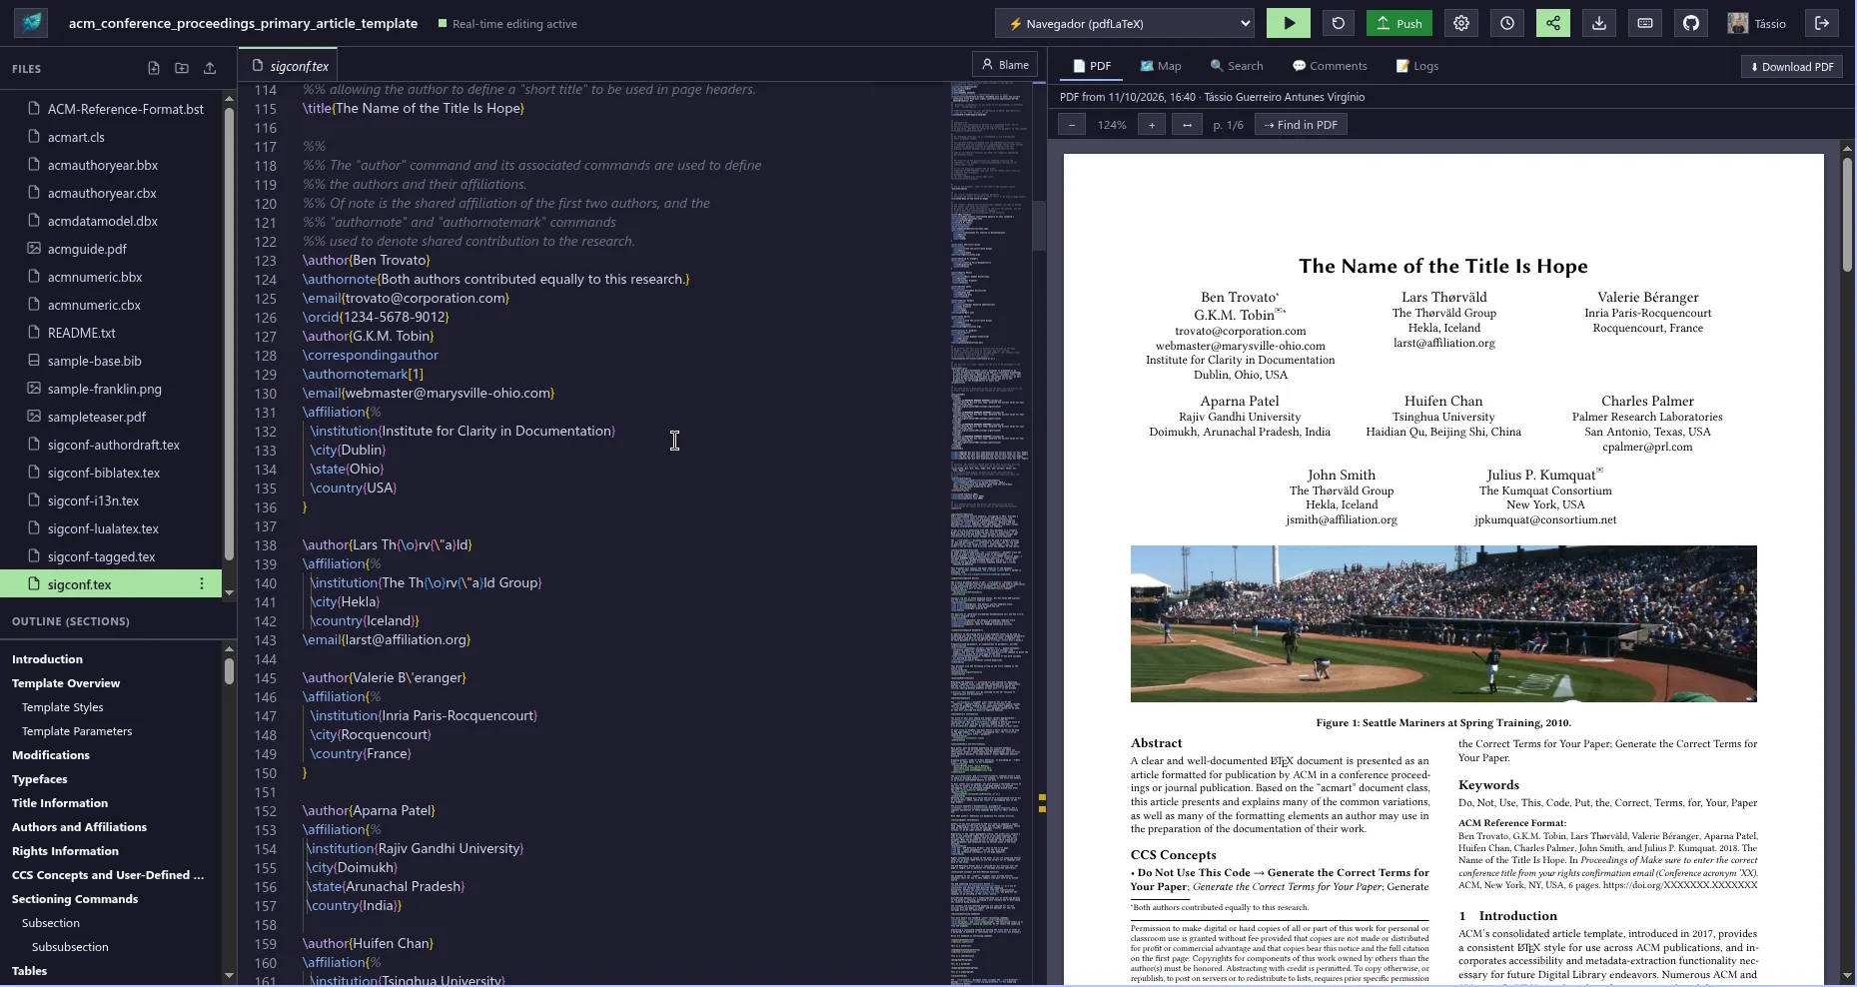1857x987 pixels.
Task: Switch to the Search tab
Action: (x=1237, y=66)
